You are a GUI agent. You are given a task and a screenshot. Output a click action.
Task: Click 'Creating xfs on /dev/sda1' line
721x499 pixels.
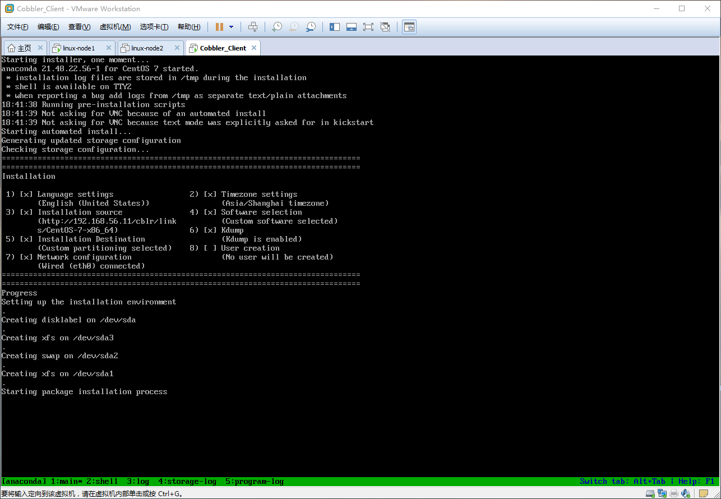tap(57, 373)
